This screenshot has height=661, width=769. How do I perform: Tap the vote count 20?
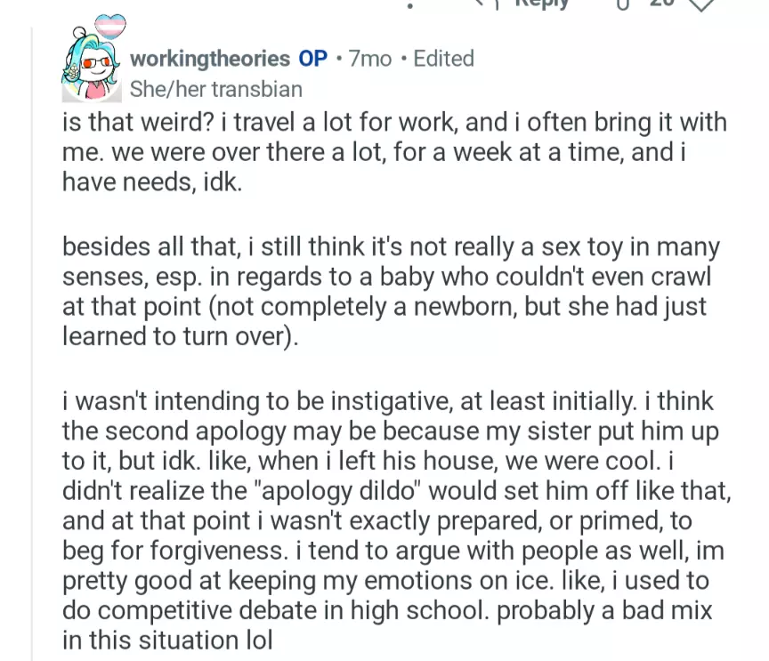pyautogui.click(x=661, y=4)
